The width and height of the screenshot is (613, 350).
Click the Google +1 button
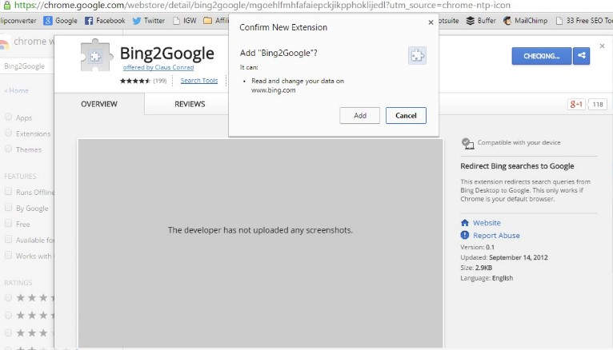tap(575, 104)
